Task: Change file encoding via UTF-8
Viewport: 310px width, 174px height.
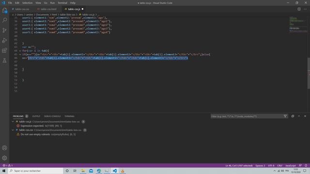Action: (x=271, y=165)
